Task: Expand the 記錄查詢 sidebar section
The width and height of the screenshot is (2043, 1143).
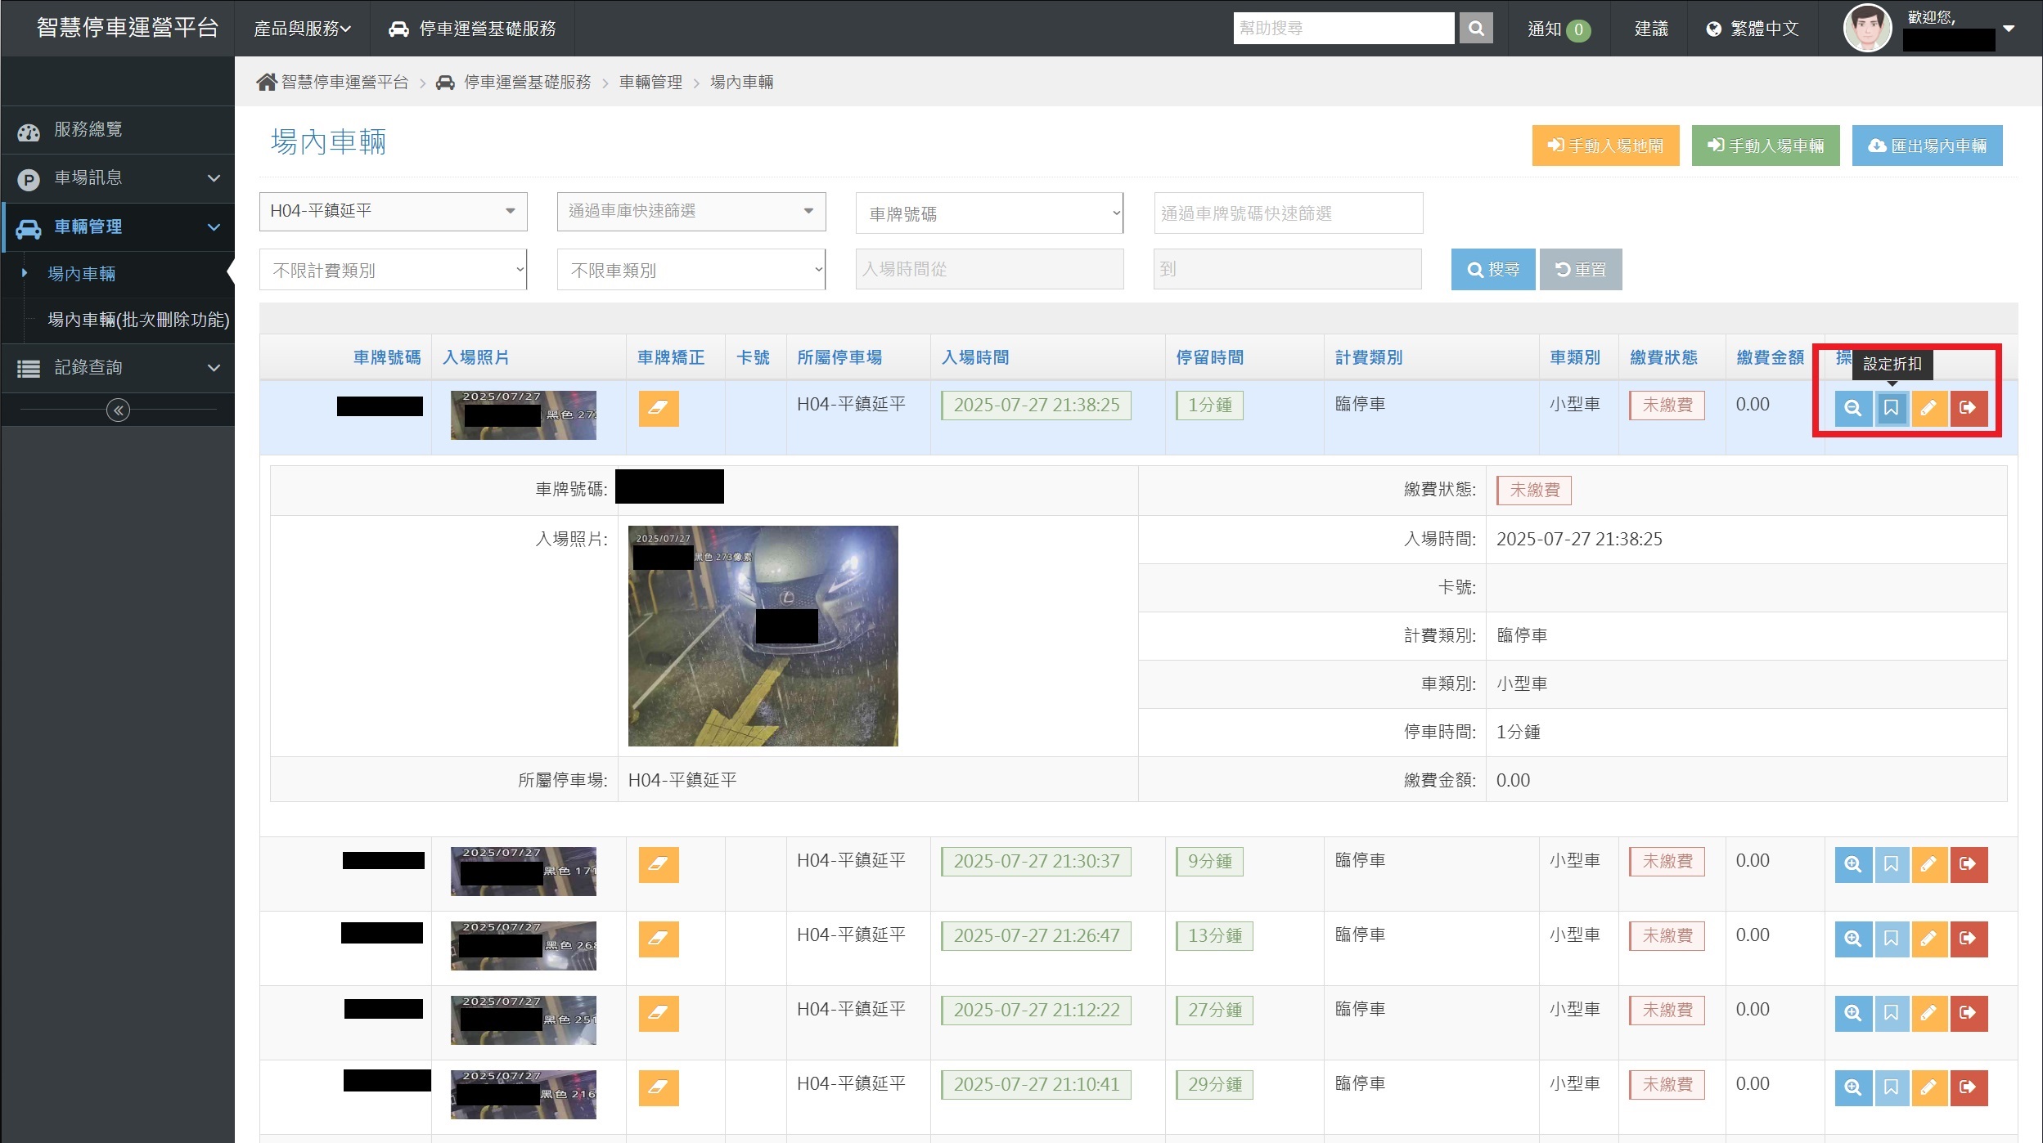Action: pos(118,368)
